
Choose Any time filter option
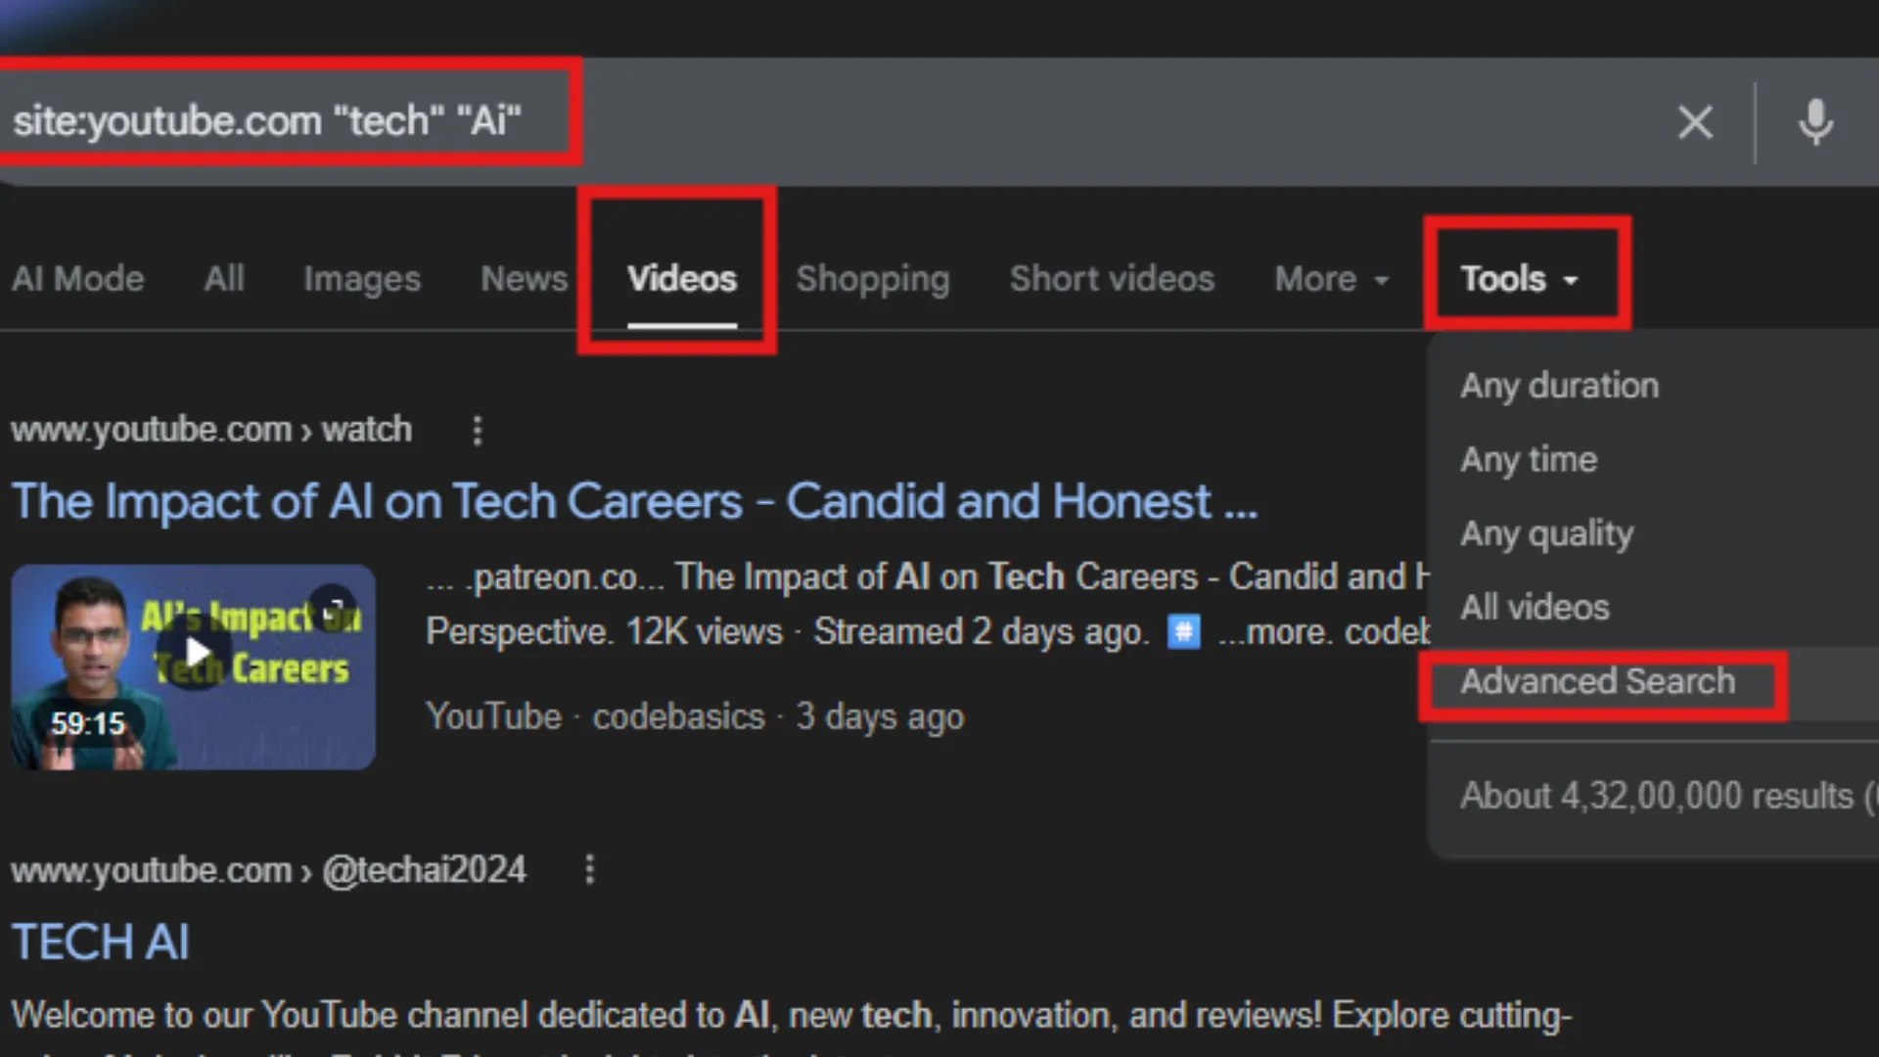(x=1529, y=459)
